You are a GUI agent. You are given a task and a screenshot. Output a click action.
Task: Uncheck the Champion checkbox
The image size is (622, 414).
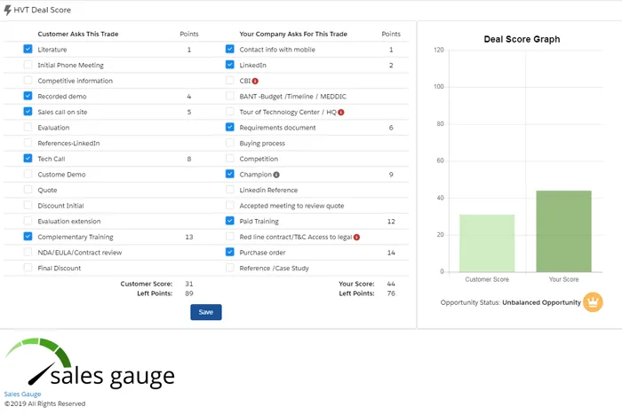229,174
